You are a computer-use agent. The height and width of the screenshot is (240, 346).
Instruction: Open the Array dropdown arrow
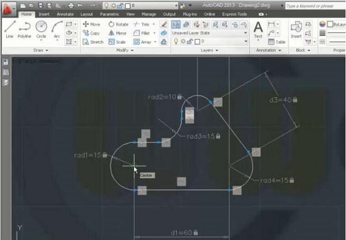pos(155,42)
